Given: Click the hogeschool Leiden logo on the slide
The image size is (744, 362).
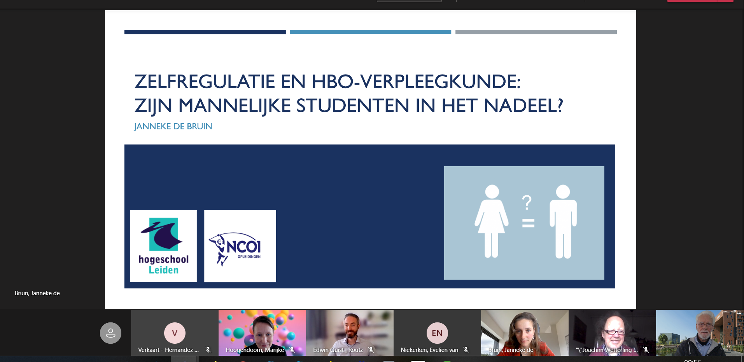Looking at the screenshot, I should (163, 246).
